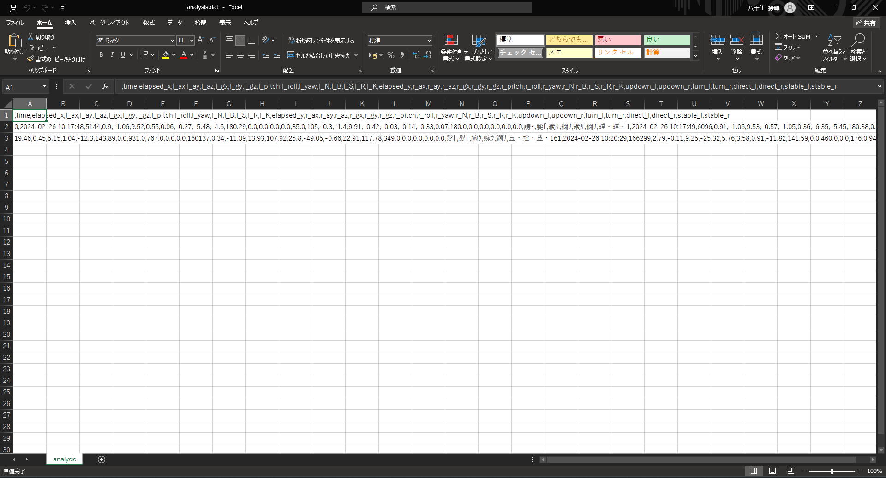The width and height of the screenshot is (886, 478).
Task: Click the AutoSum (オートSUM) icon
Action: 780,36
